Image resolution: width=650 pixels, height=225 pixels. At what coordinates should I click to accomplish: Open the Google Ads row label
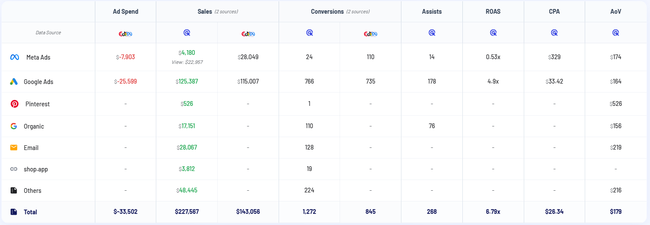click(38, 81)
